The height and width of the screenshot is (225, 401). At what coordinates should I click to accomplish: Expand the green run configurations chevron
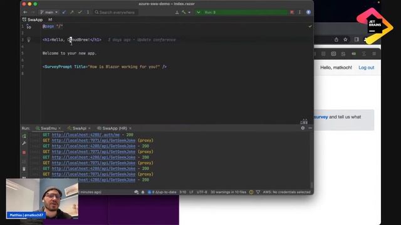198,12
